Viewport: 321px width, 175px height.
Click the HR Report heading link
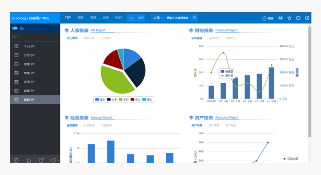tap(98, 30)
